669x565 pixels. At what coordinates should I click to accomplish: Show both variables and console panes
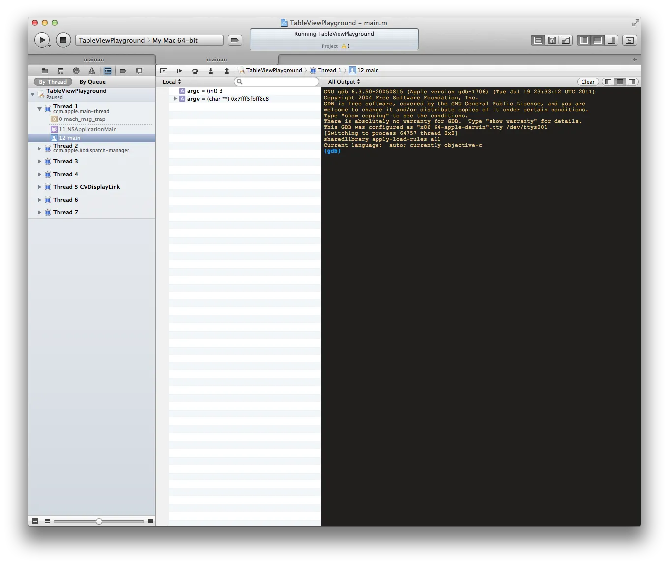point(620,82)
